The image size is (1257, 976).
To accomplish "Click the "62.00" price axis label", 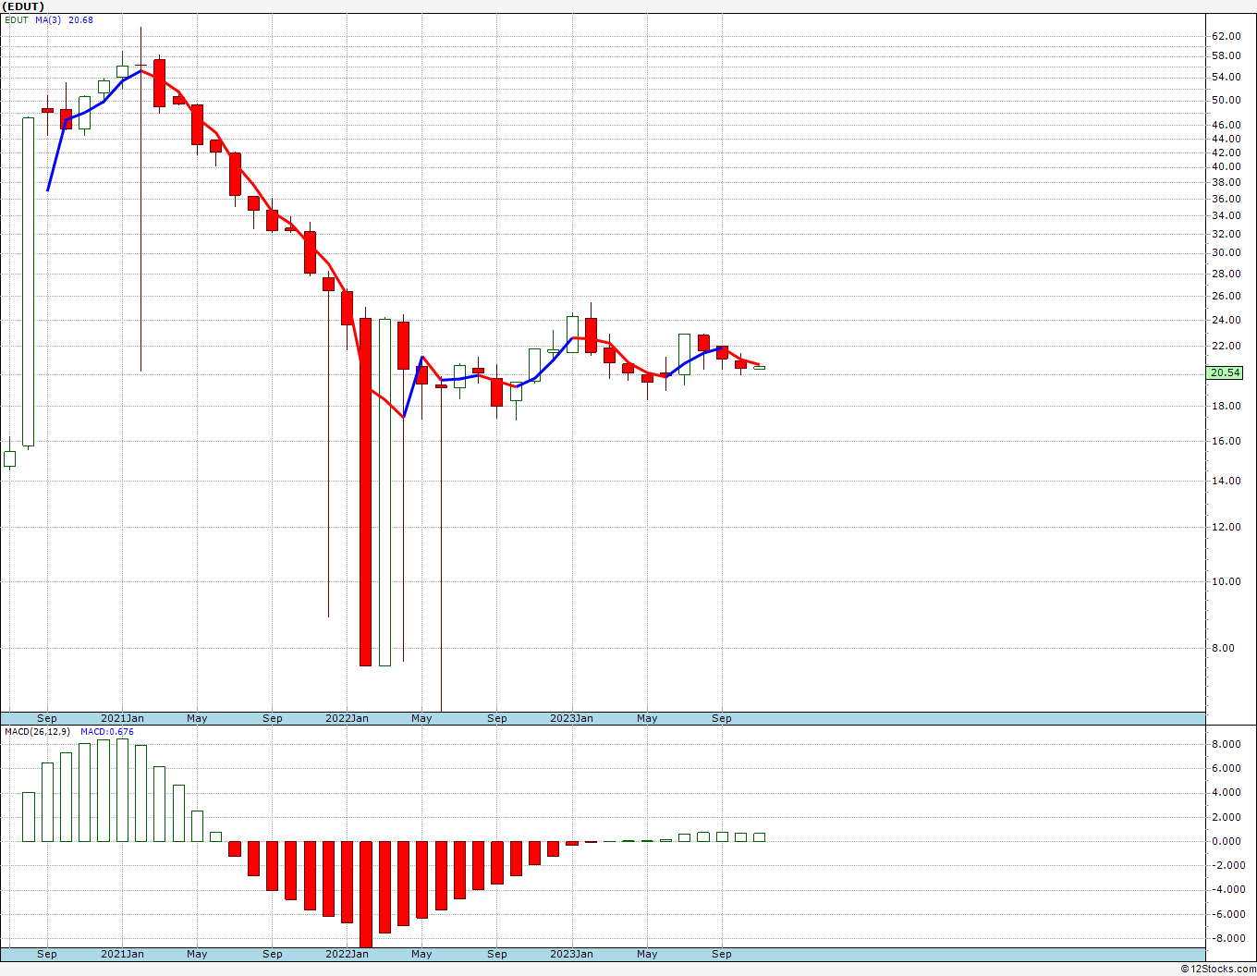I will pos(1226,37).
